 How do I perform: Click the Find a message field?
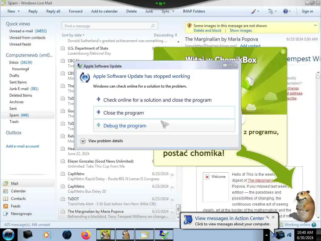click(x=110, y=26)
